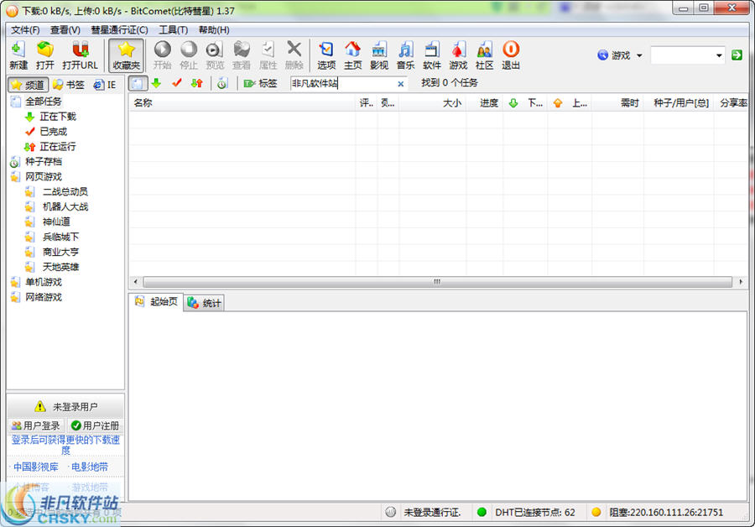Select the 网页游戏 folder
This screenshot has width=755, height=527.
pyautogui.click(x=44, y=176)
